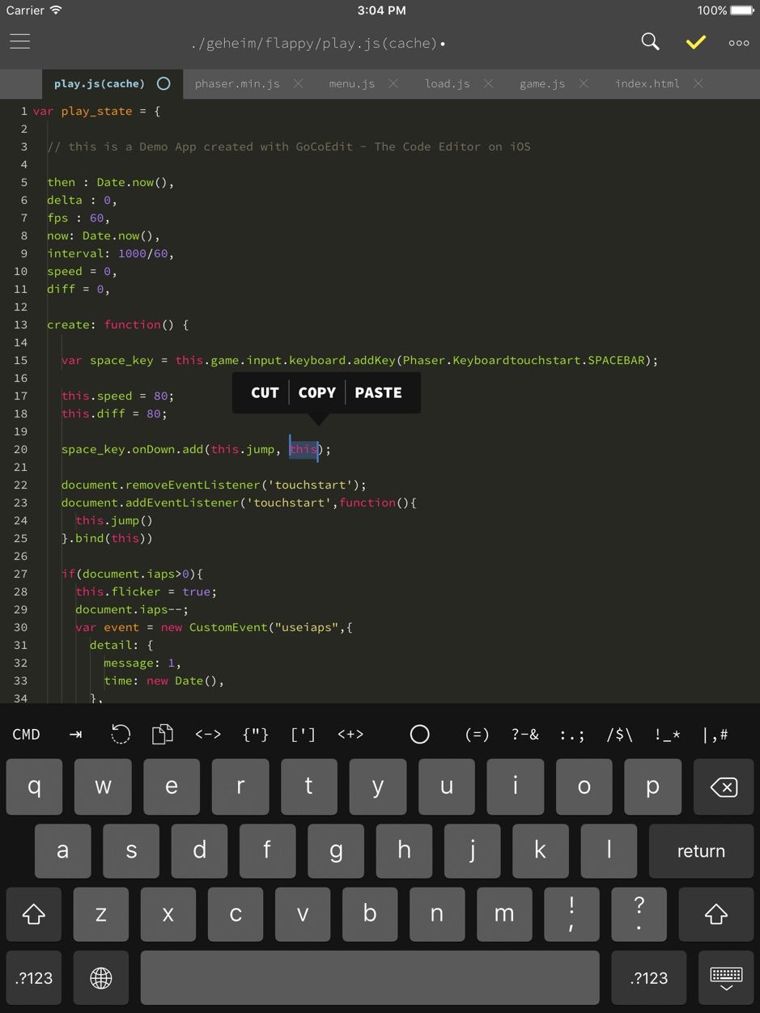
Task: Tap the CMD key on the accessory bar
Action: 26,734
